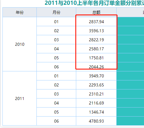The height and width of the screenshot is (128, 144).
Task: Select month 04 in the 2116.69 row
Action: [56, 103]
